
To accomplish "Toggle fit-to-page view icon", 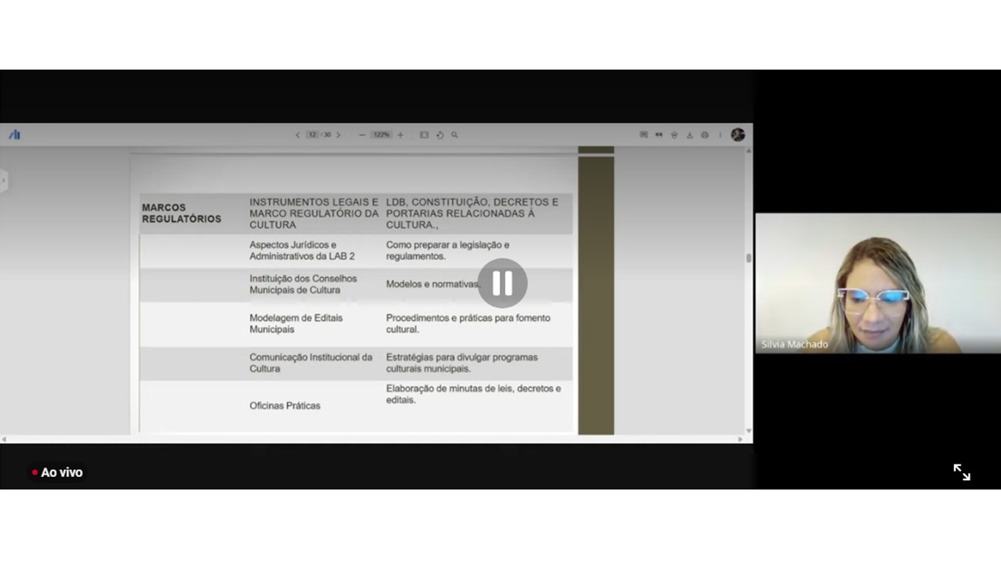I will 424,135.
